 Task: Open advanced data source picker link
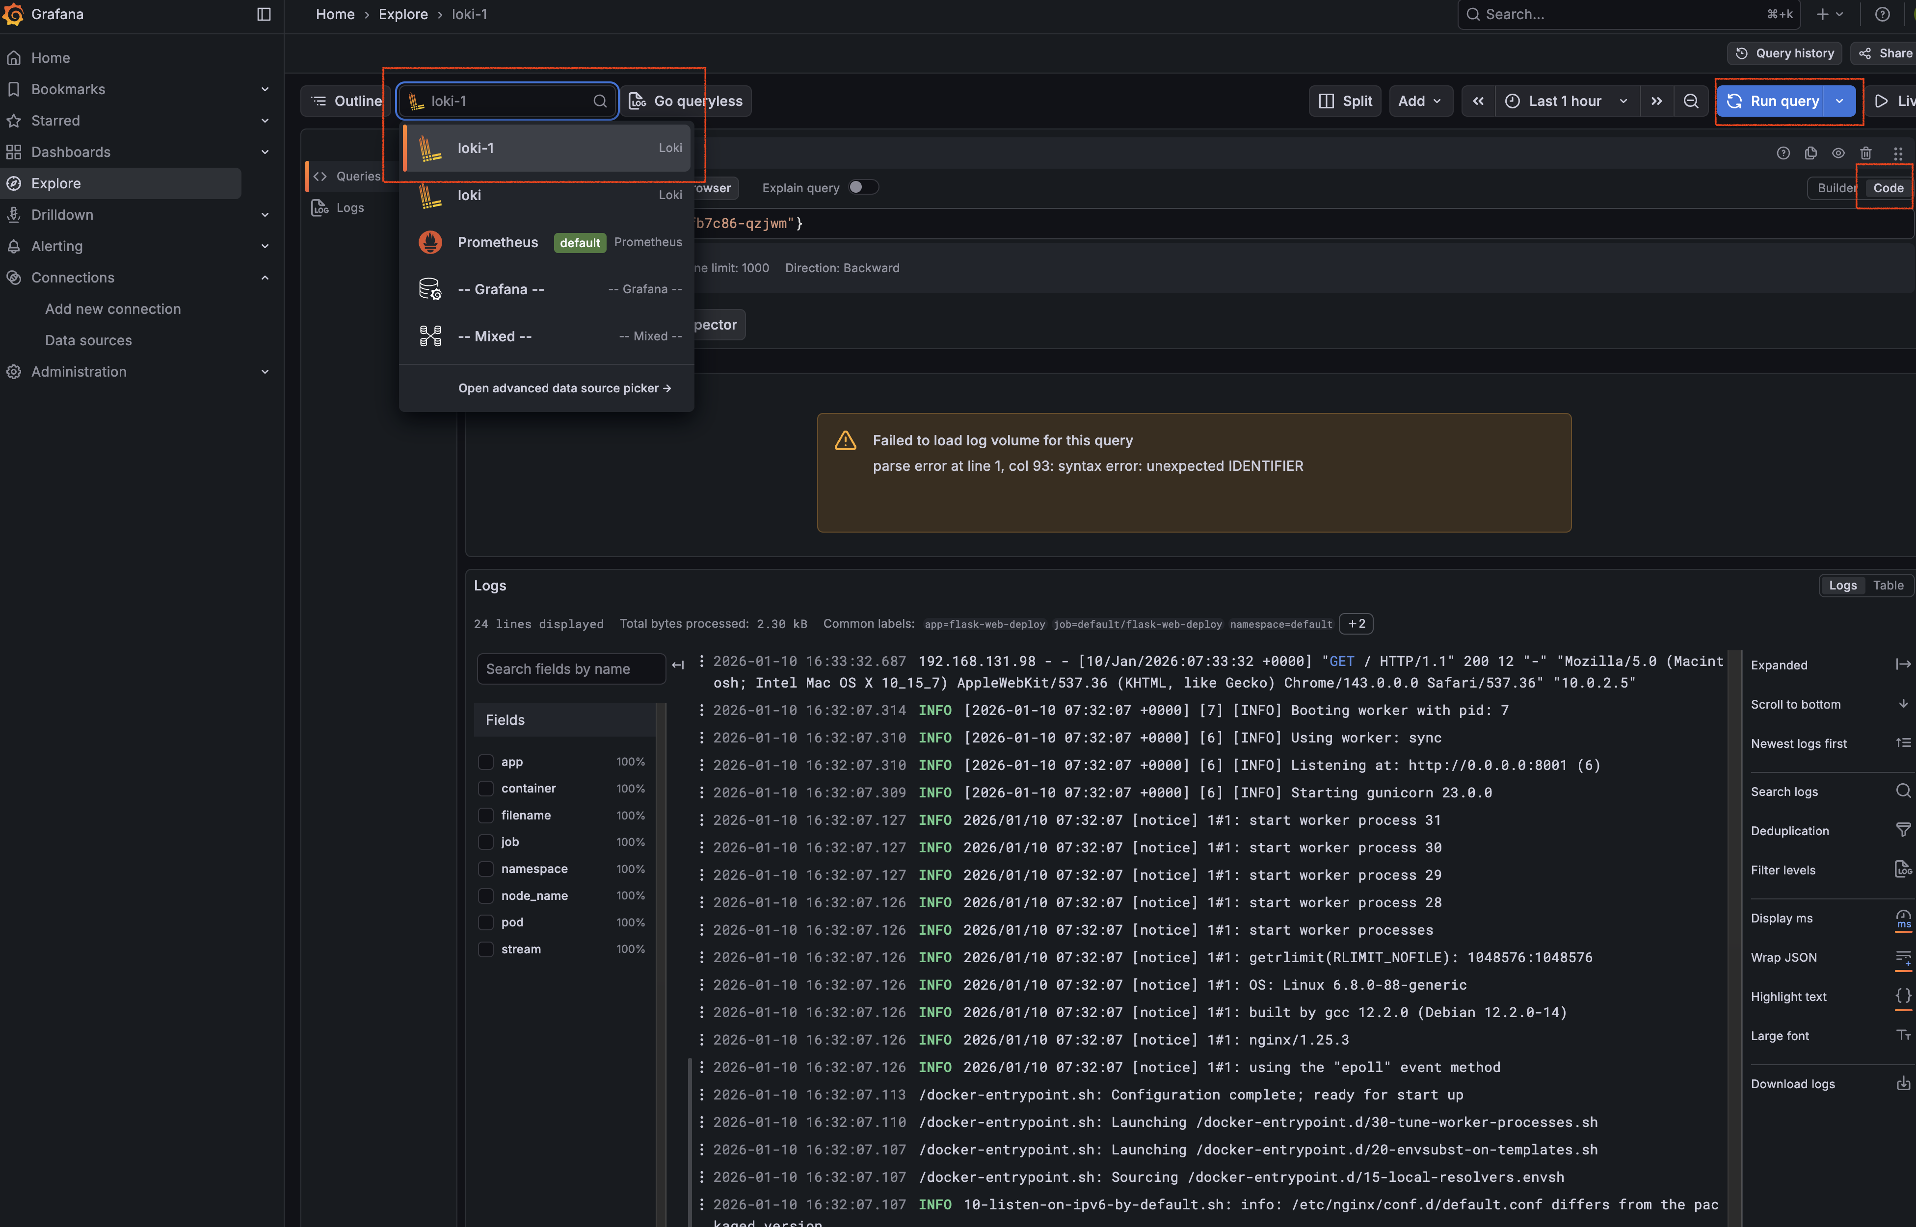564,388
